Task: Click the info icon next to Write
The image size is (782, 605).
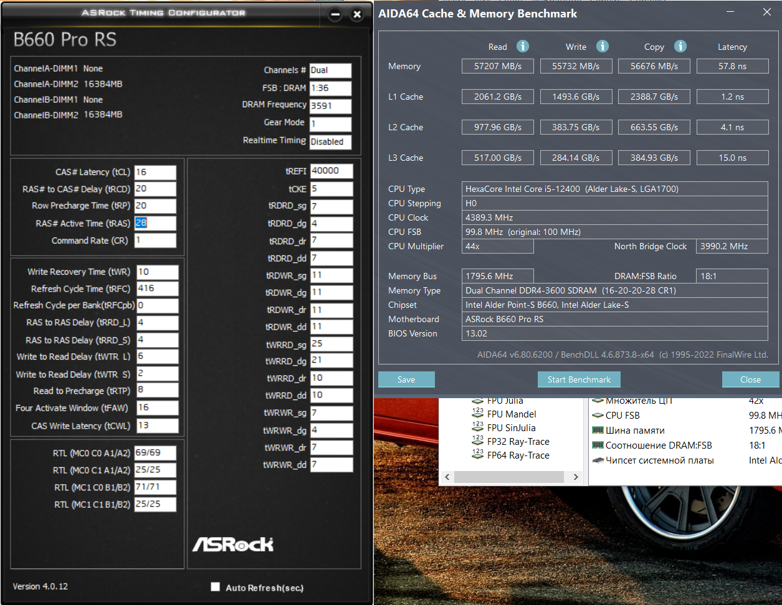Action: pos(602,47)
